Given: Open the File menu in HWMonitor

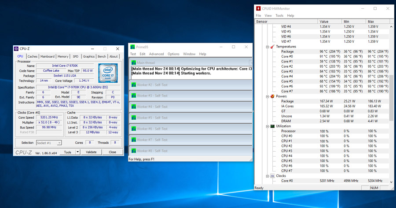Looking at the screenshot, I should pyautogui.click(x=258, y=16).
